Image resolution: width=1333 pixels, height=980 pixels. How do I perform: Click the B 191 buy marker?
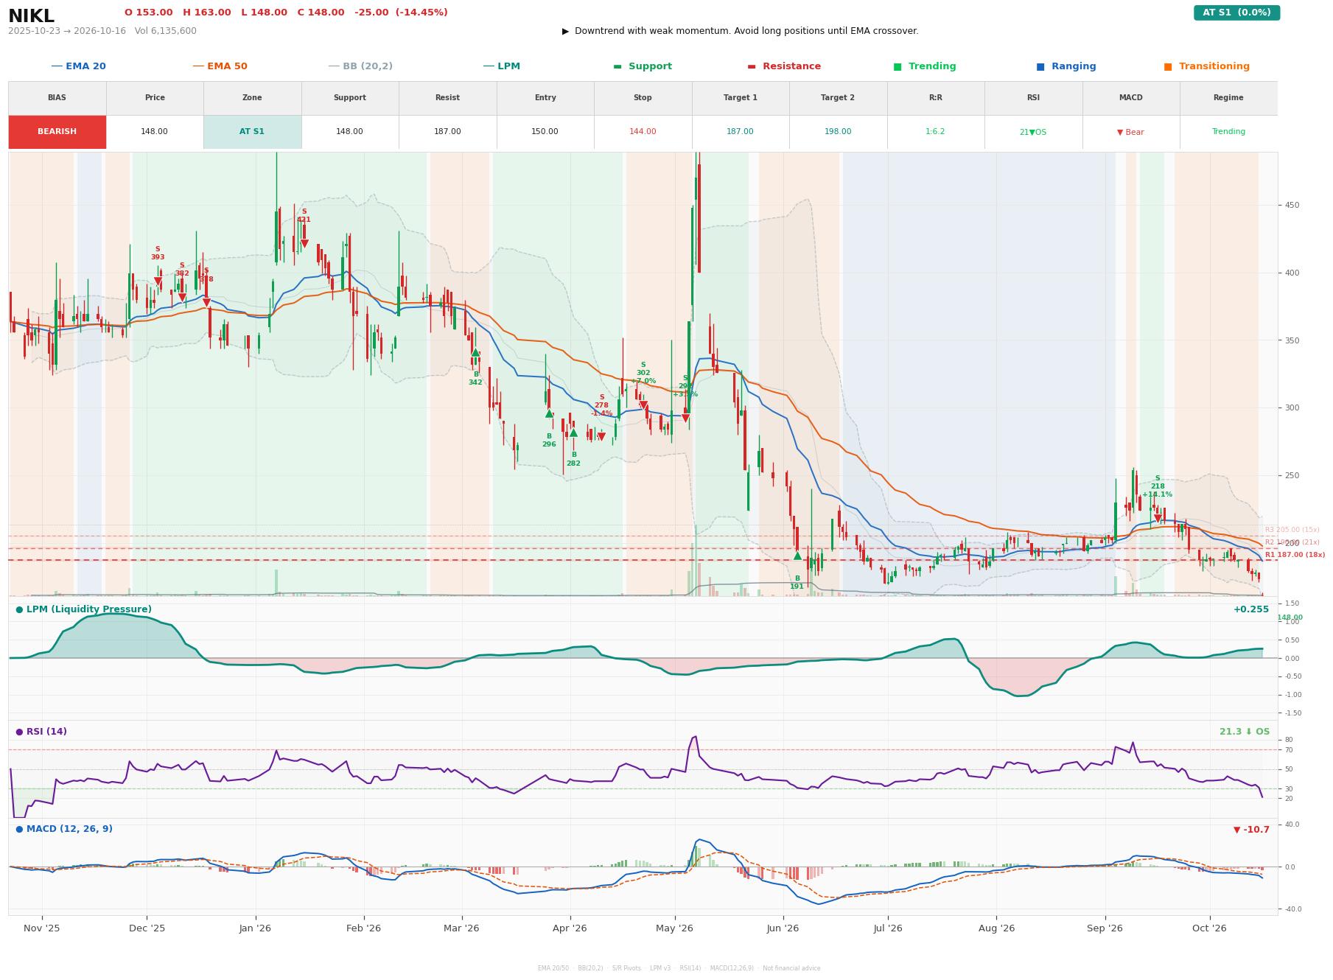(x=797, y=556)
